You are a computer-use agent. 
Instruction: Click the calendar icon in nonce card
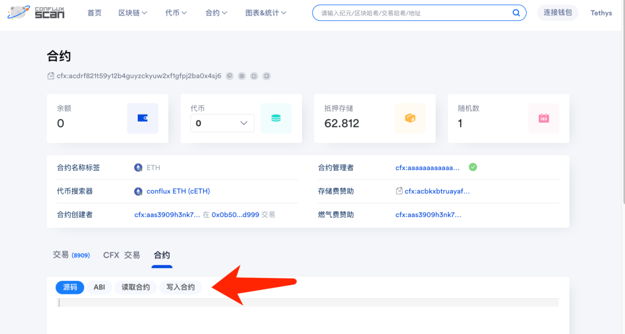click(543, 119)
